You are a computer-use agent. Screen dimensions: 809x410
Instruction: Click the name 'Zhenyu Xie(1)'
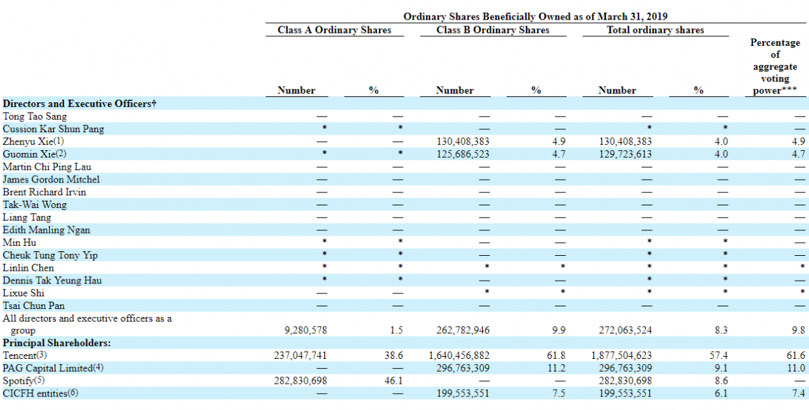point(34,142)
